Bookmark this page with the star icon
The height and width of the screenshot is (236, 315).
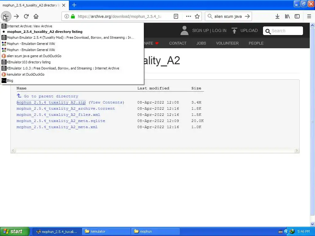pos(197,17)
